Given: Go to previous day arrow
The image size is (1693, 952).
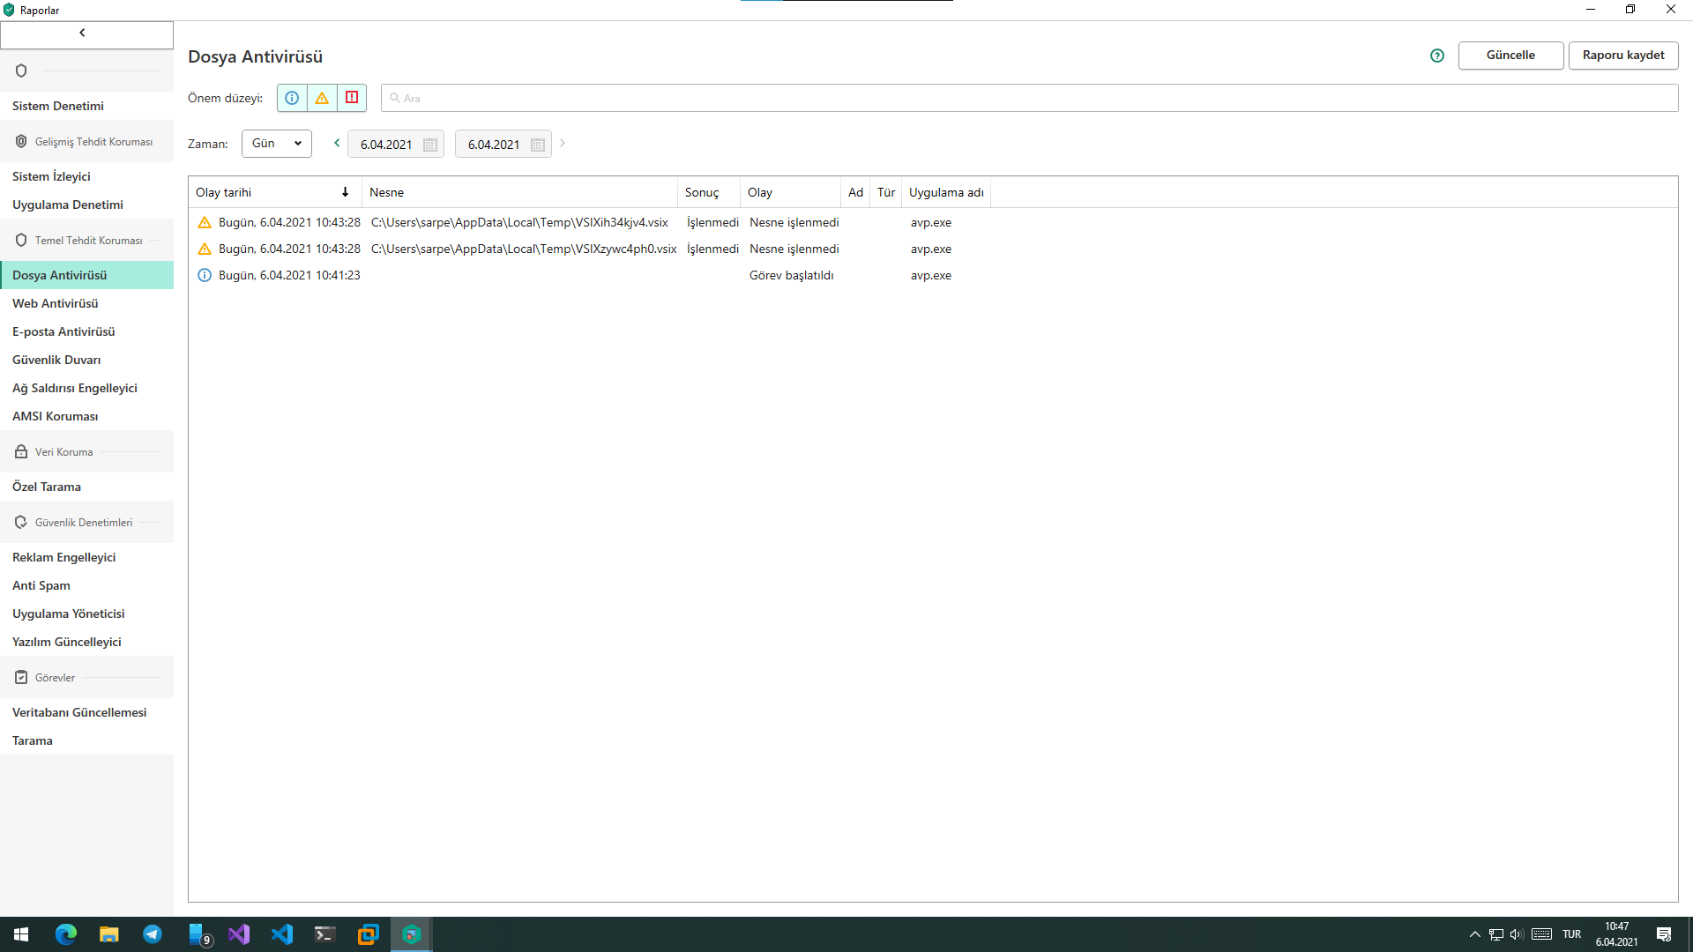Looking at the screenshot, I should pos(337,143).
